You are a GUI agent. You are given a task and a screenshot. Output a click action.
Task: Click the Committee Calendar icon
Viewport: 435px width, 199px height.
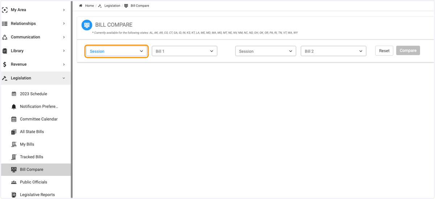[x=14, y=119]
